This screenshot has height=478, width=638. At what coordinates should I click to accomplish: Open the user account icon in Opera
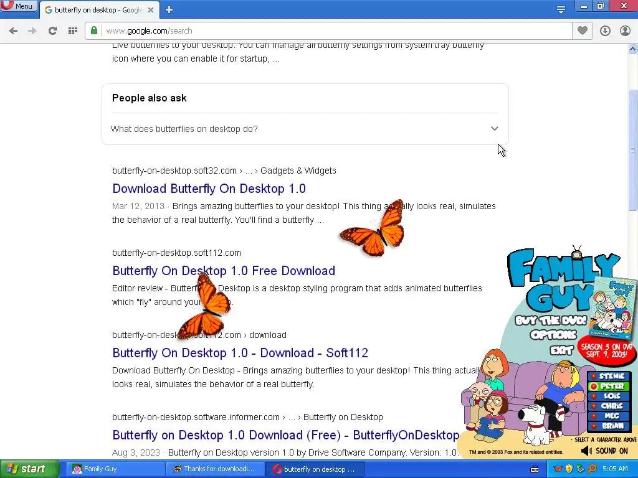(x=625, y=31)
